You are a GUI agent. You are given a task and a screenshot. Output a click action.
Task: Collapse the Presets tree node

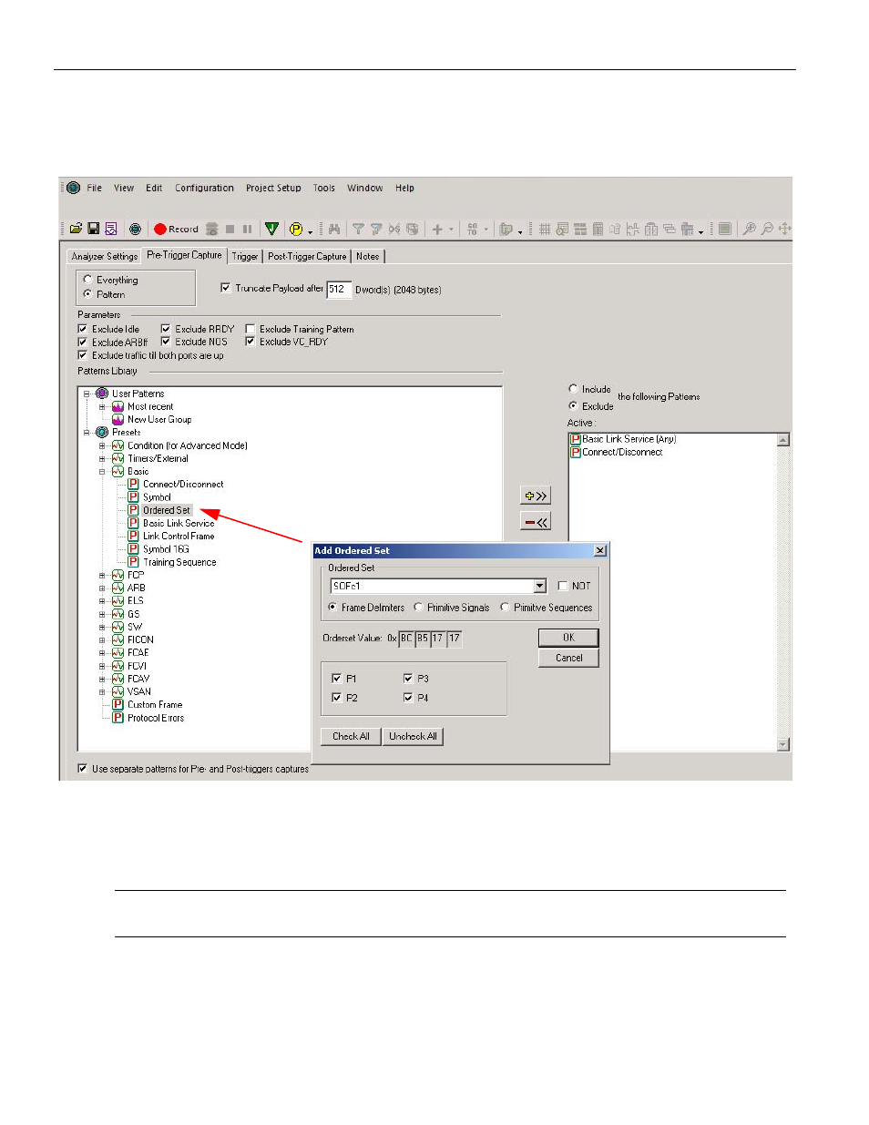coord(87,433)
